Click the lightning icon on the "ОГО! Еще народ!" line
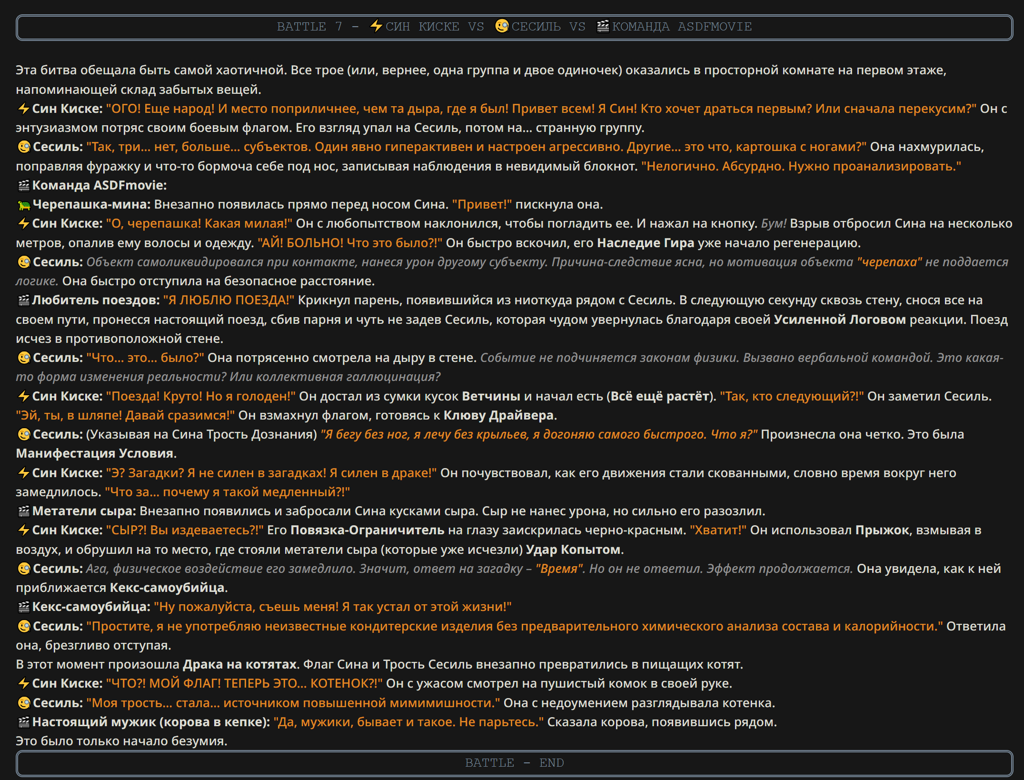1024x780 pixels. pos(23,109)
